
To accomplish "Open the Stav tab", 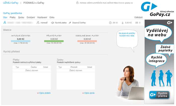I will point(5,17).
